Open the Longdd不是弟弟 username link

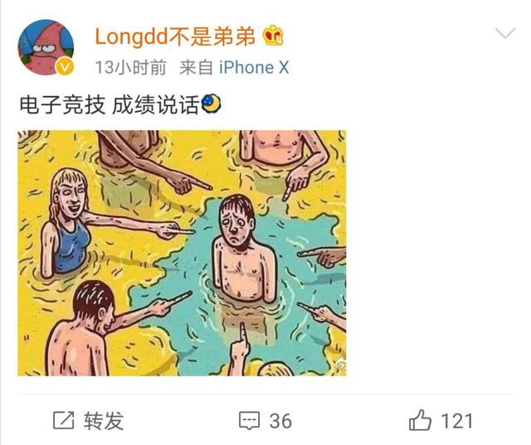[x=175, y=36]
